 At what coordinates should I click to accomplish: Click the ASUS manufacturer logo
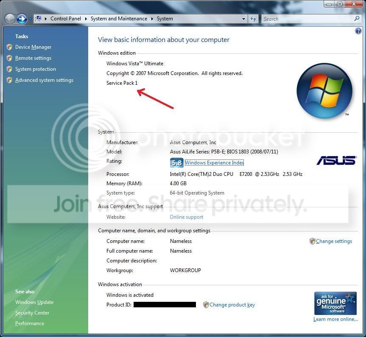(336, 161)
